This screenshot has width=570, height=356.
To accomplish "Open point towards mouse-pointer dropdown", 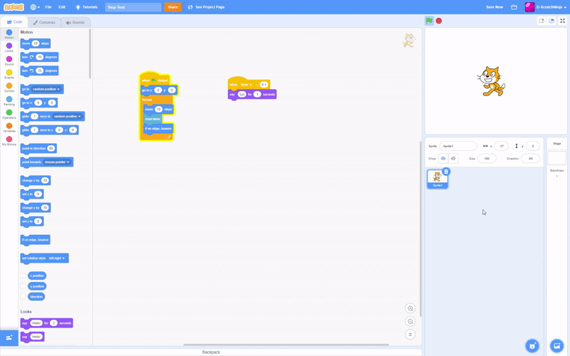I will 57,162.
